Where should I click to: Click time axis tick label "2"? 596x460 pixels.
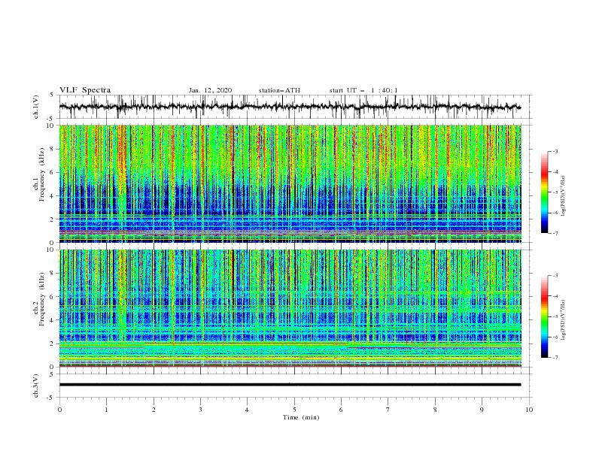(154, 410)
